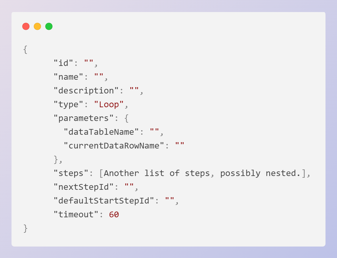Click the "currentDataRowName" key
This screenshot has height=258, width=337.
pos(114,146)
